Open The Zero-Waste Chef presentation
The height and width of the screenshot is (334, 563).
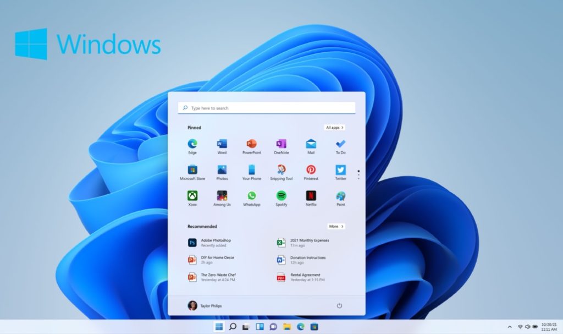click(212, 277)
